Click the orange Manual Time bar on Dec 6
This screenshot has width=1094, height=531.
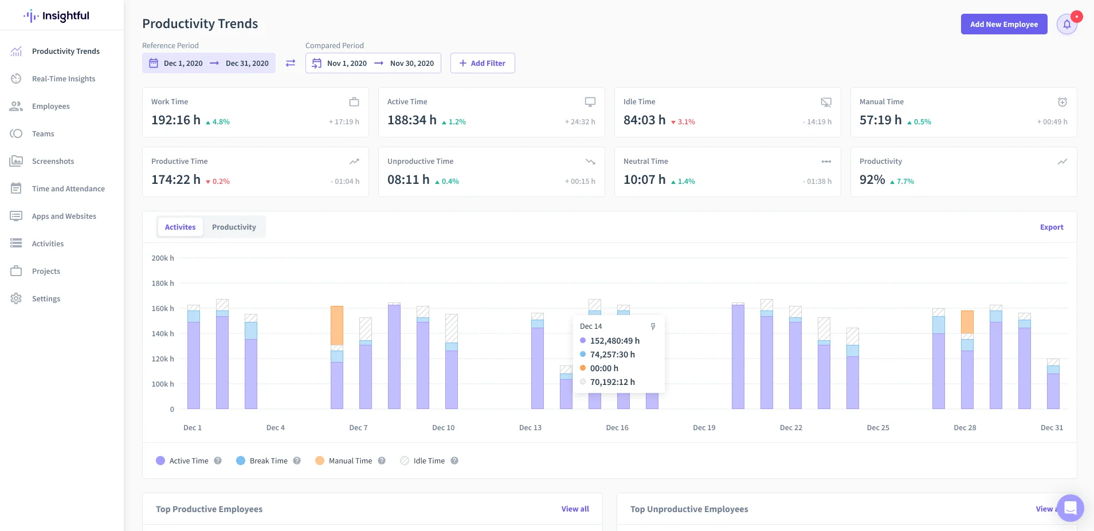pyautogui.click(x=337, y=325)
